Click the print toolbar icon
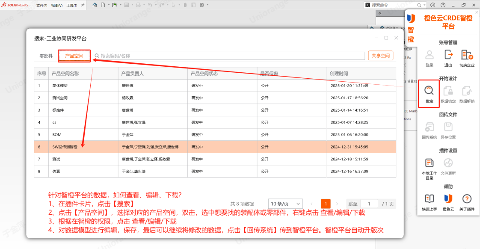Viewport: 480px width, 249px height. tap(138, 5)
